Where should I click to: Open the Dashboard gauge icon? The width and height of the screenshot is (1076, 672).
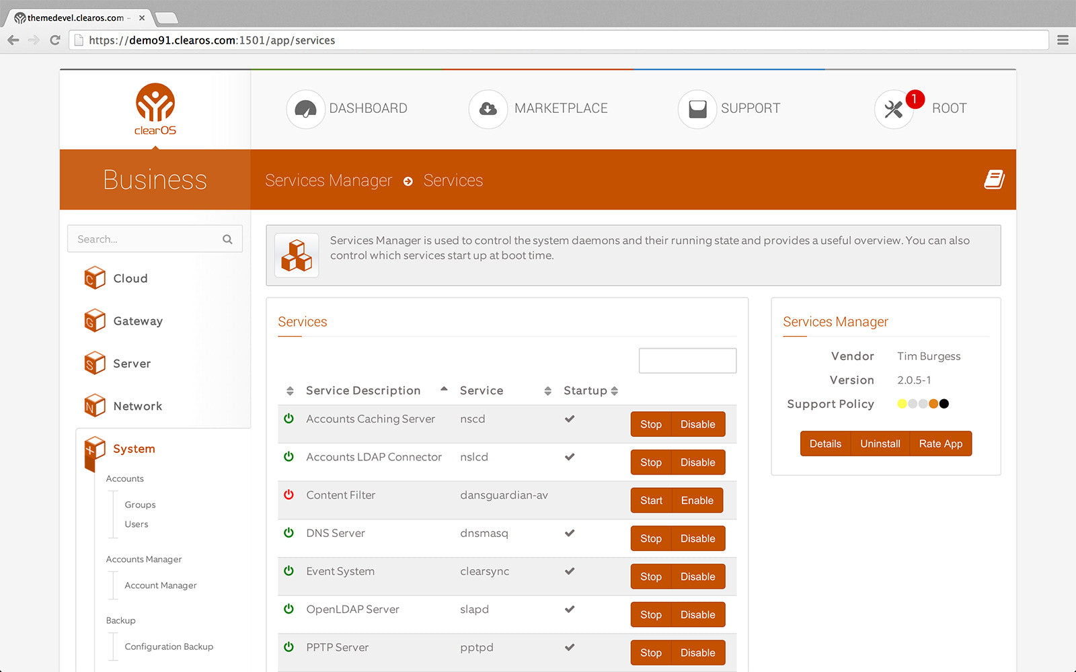point(306,109)
